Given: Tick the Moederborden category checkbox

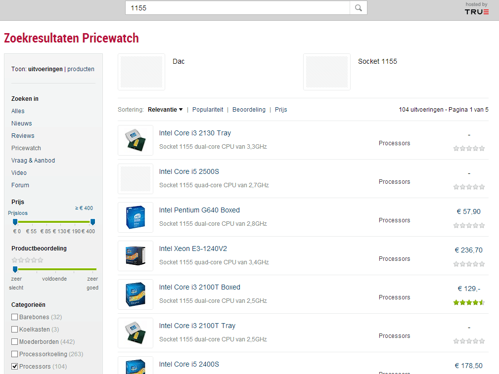Looking at the screenshot, I should [15, 341].
